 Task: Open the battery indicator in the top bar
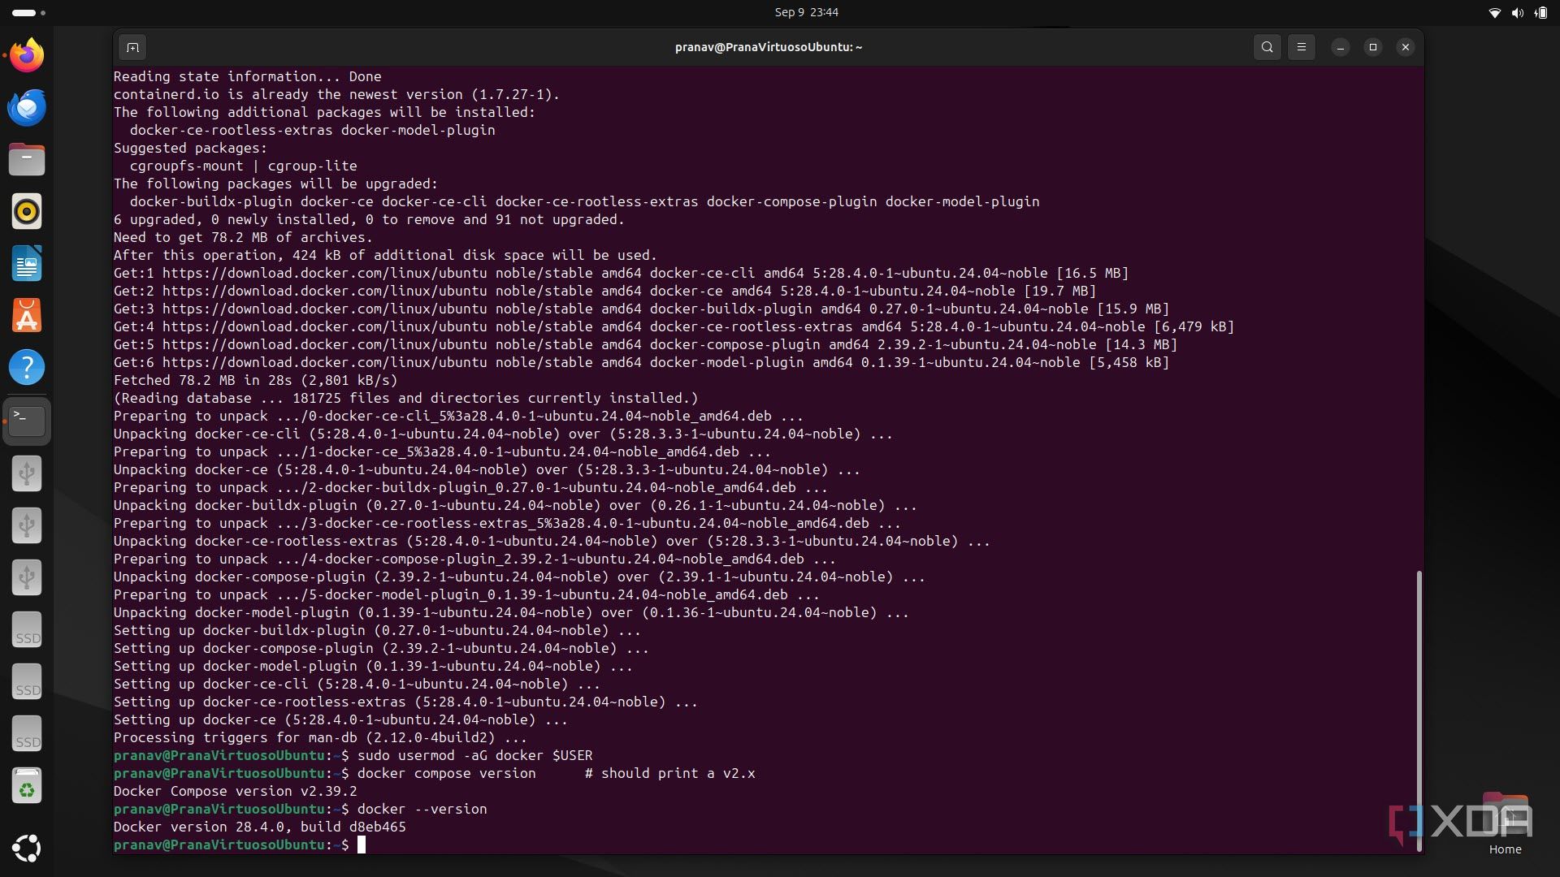point(1540,12)
